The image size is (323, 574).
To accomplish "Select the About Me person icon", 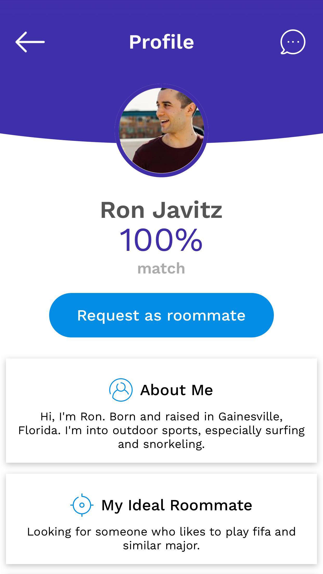I will [x=121, y=390].
